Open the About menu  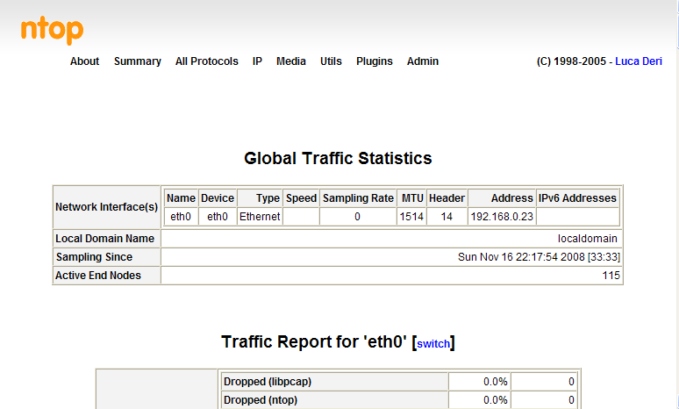coord(84,61)
